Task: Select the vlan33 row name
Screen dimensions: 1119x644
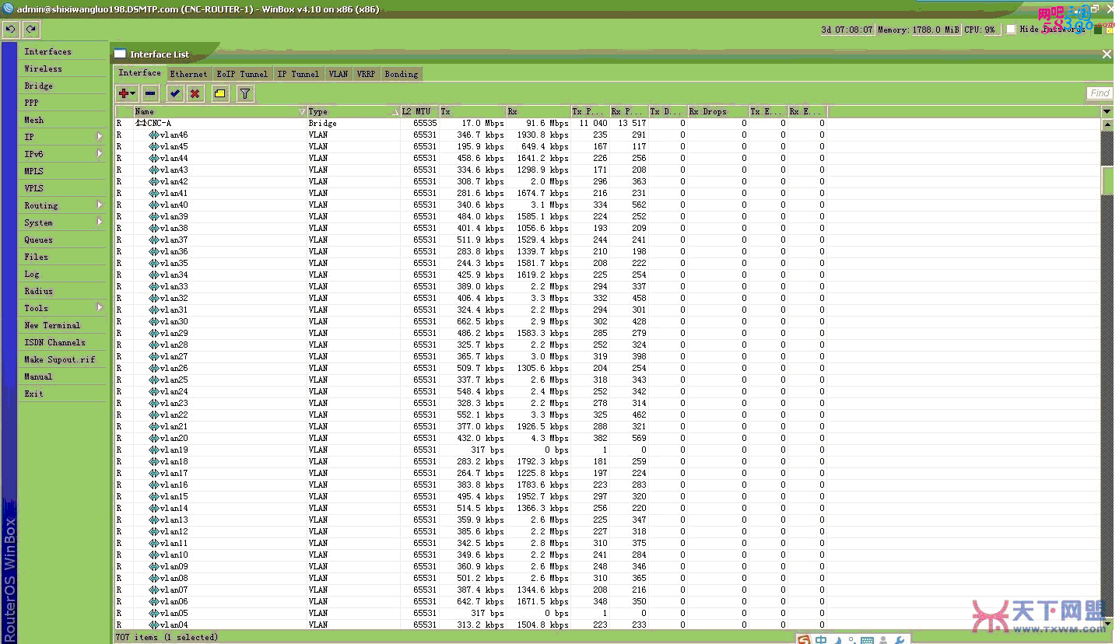Action: pos(174,286)
